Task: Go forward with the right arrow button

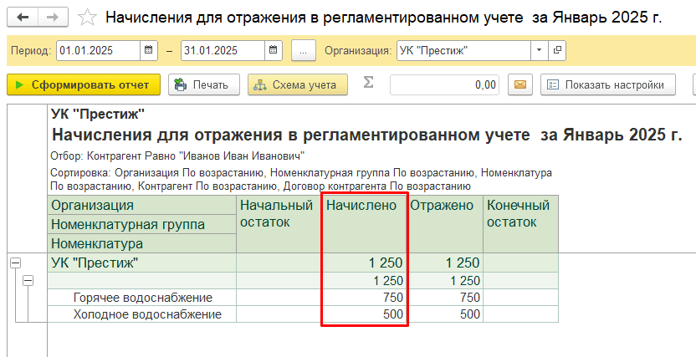Action: click(x=53, y=18)
